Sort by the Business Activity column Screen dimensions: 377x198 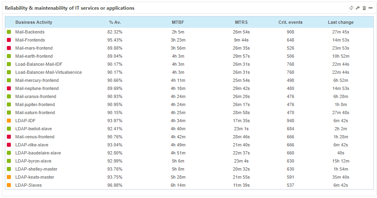tap(34, 22)
